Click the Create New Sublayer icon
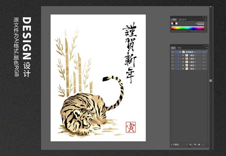226x156 pixels. [195, 144]
